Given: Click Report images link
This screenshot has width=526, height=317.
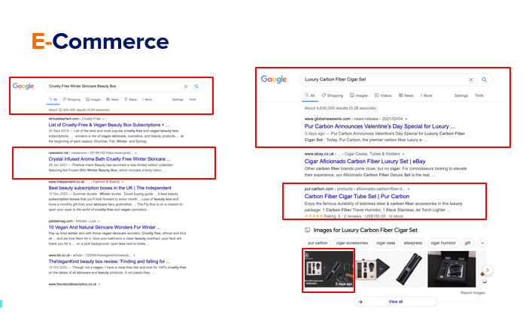Looking at the screenshot, I should click(473, 293).
